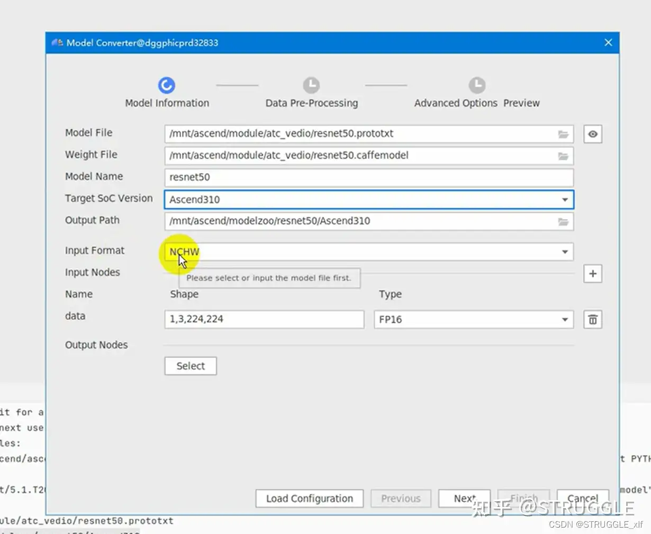Expand the Input Format NCHW dropdown
Image resolution: width=651 pixels, height=534 pixels.
565,252
